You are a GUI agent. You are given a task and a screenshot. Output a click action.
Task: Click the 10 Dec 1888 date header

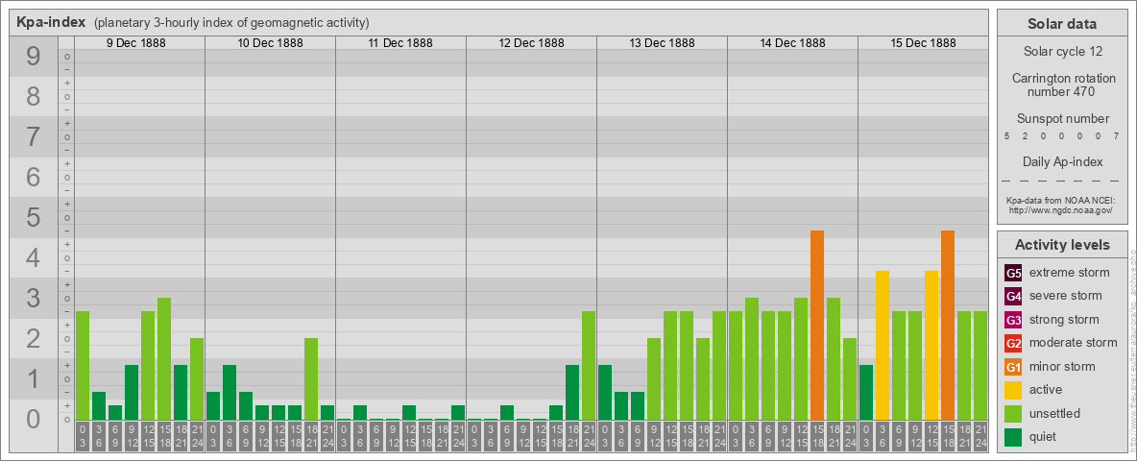coord(271,43)
